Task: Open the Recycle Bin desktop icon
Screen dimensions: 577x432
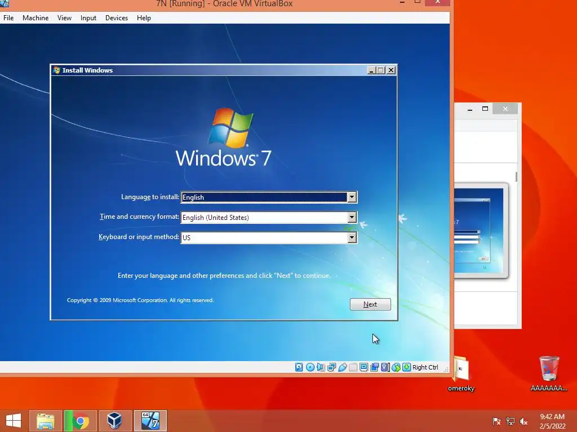Action: pyautogui.click(x=549, y=373)
